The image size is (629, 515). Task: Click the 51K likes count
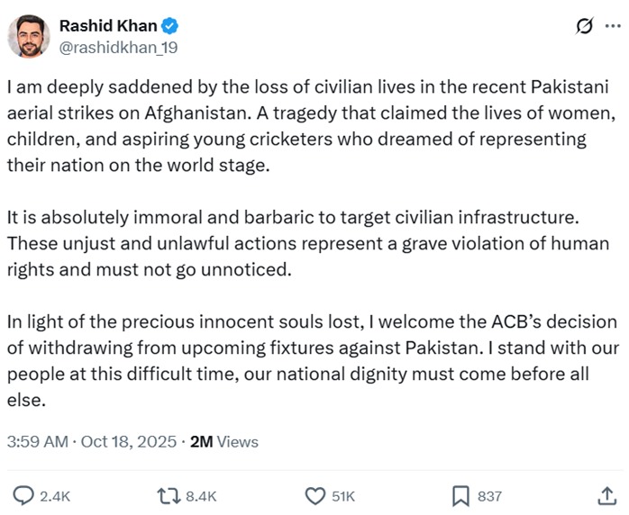pyautogui.click(x=343, y=496)
